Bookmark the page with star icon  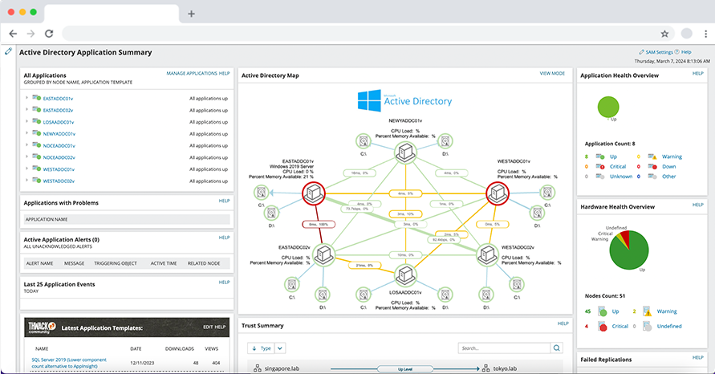coord(664,33)
